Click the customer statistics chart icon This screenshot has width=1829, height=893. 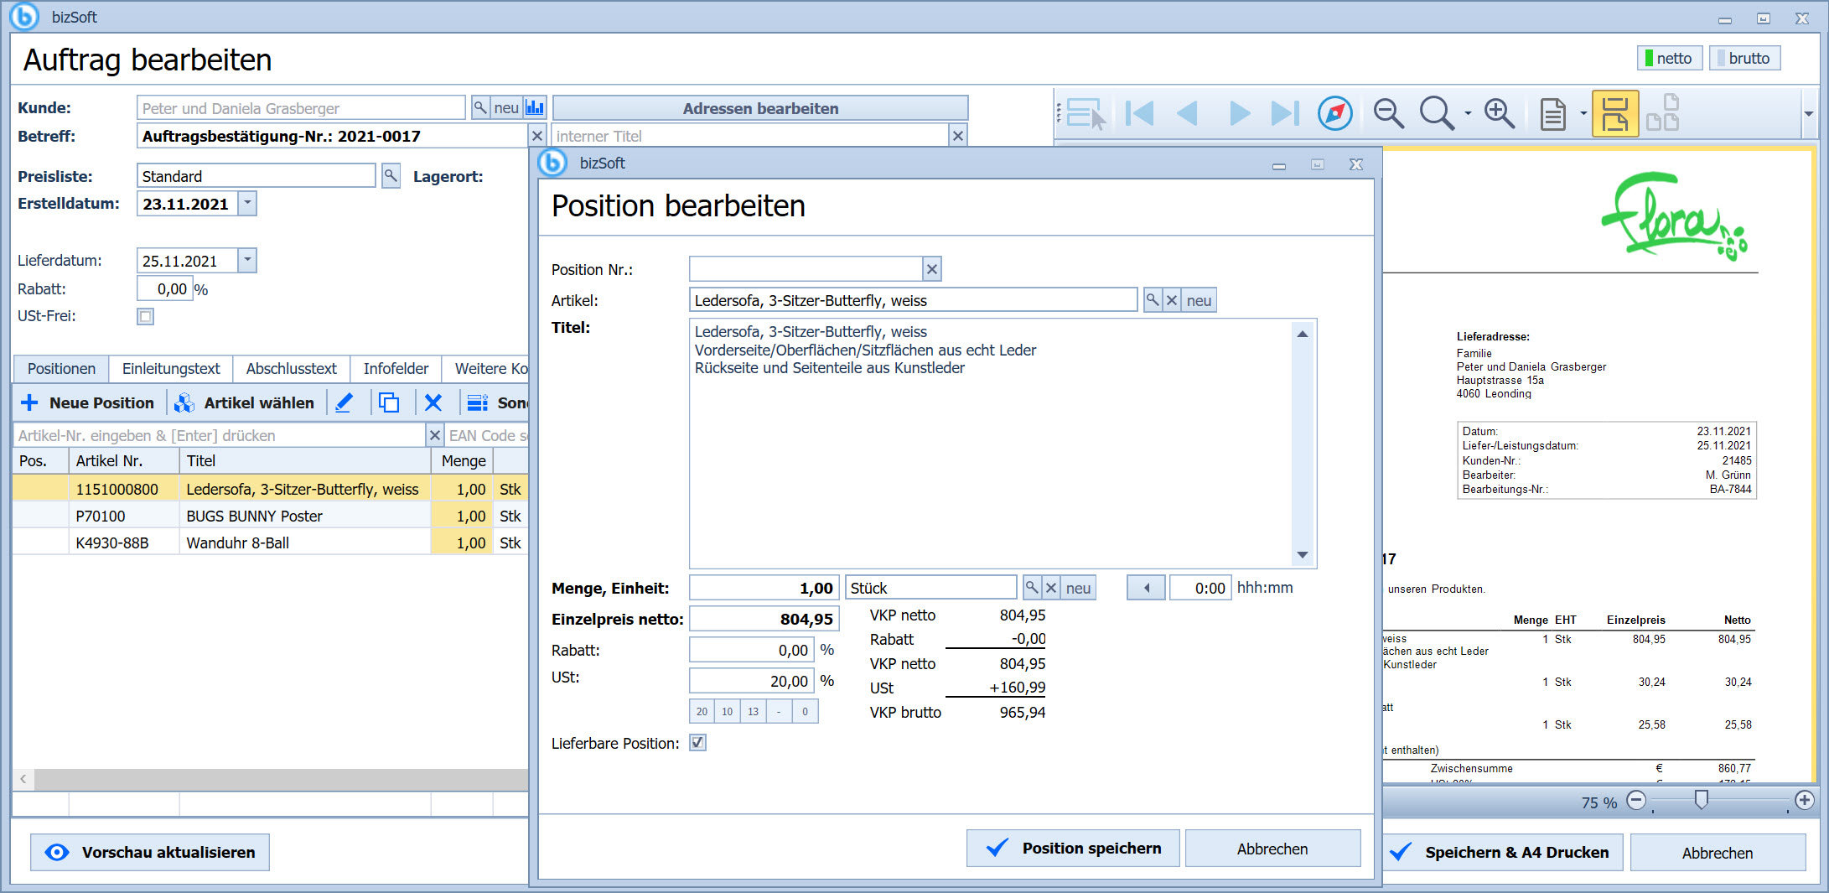point(535,107)
